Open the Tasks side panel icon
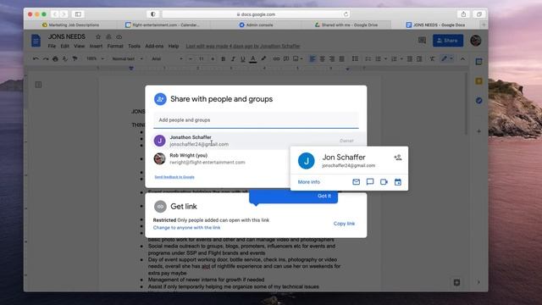This screenshot has height=305, width=542. (x=478, y=101)
